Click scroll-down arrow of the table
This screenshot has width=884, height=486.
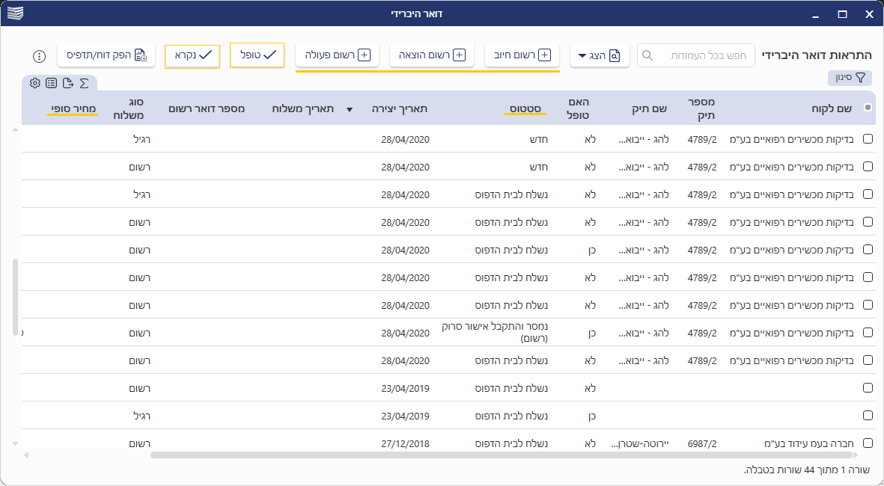point(14,443)
